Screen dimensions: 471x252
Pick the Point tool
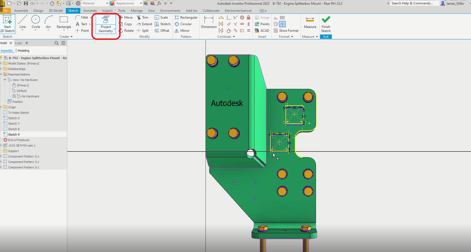pyautogui.click(x=82, y=31)
